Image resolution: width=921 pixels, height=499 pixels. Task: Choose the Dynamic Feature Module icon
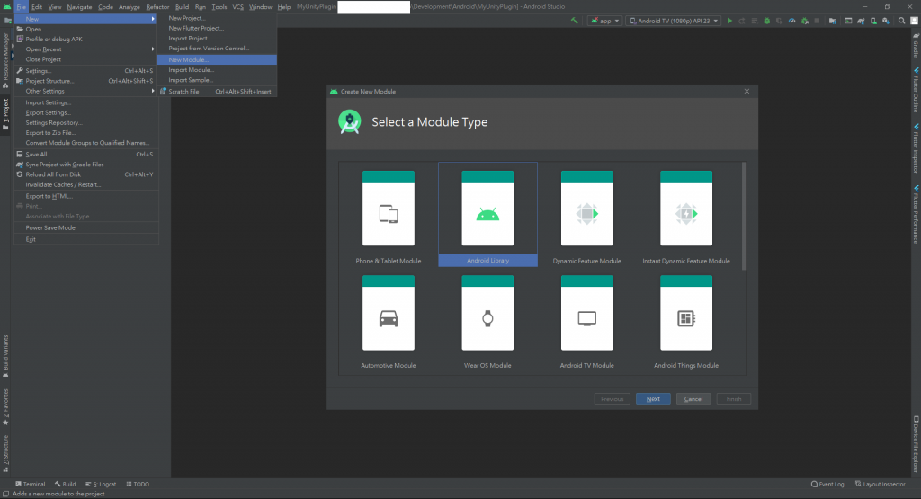tap(586, 215)
